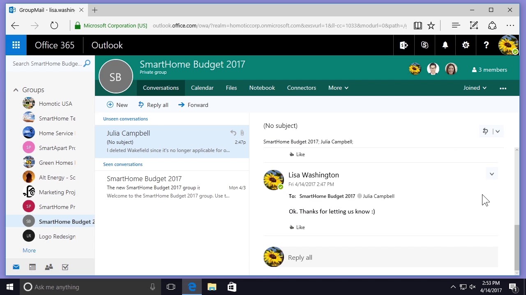Open the notifications bell

[445, 45]
